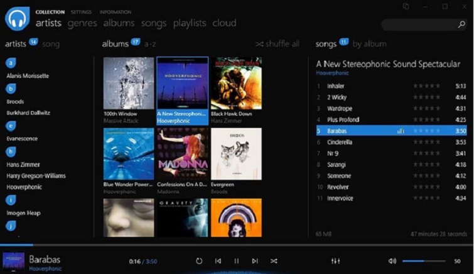This screenshot has width=474, height=274.
Task: Rate the Inhaler song with stars
Action: [x=426, y=86]
